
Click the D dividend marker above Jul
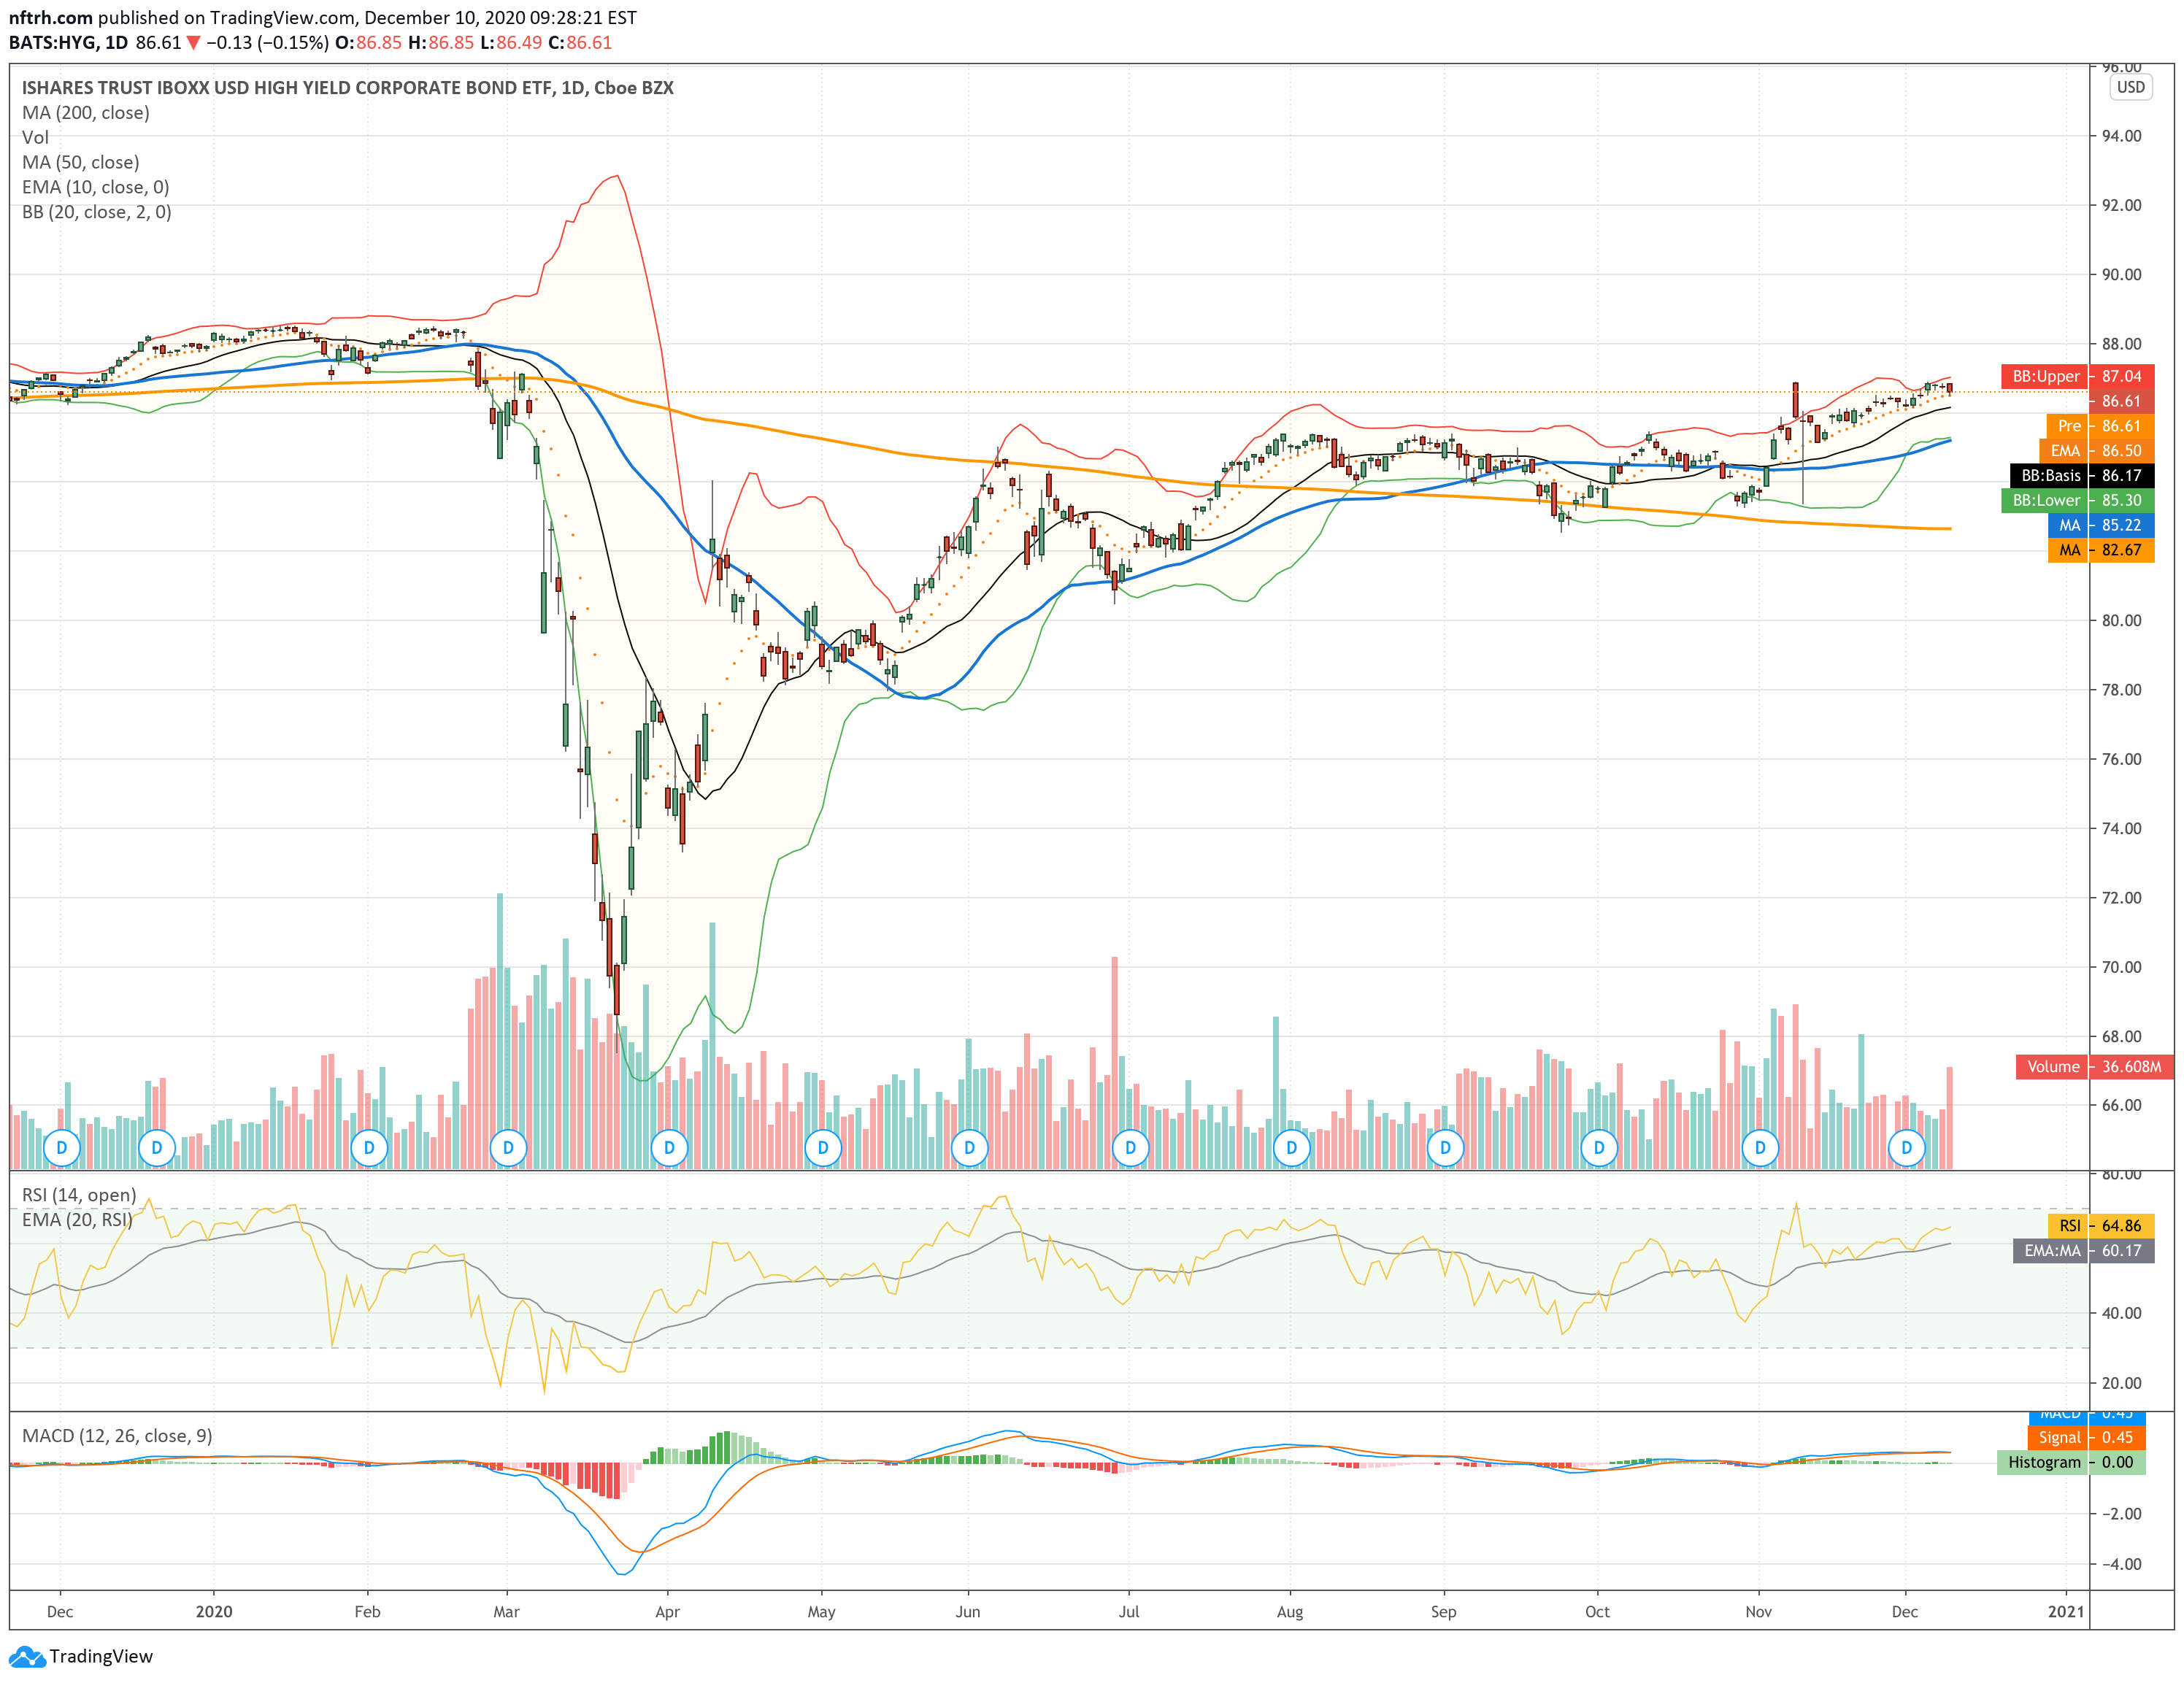coord(1130,1148)
